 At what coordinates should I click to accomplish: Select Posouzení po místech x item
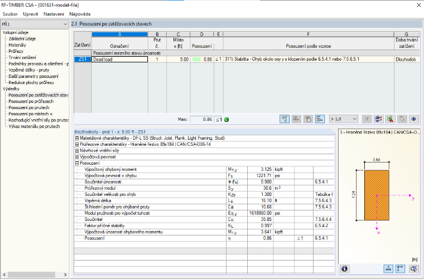[x=31, y=114]
